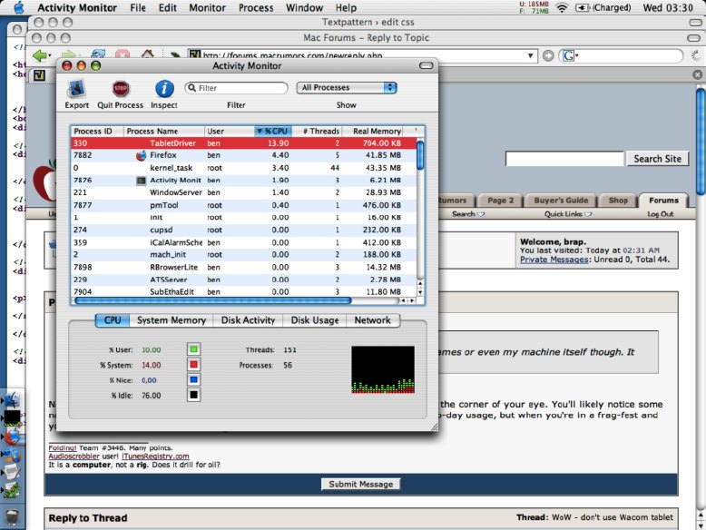This screenshot has height=530, width=706.
Task: Click the Finder icon in the Dock
Action: tap(12, 399)
